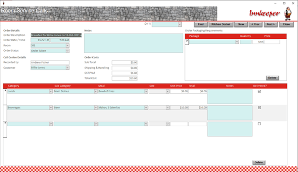This screenshot has width=298, height=172.
Task: Click the Unit Price column header
Action: [x=176, y=86]
